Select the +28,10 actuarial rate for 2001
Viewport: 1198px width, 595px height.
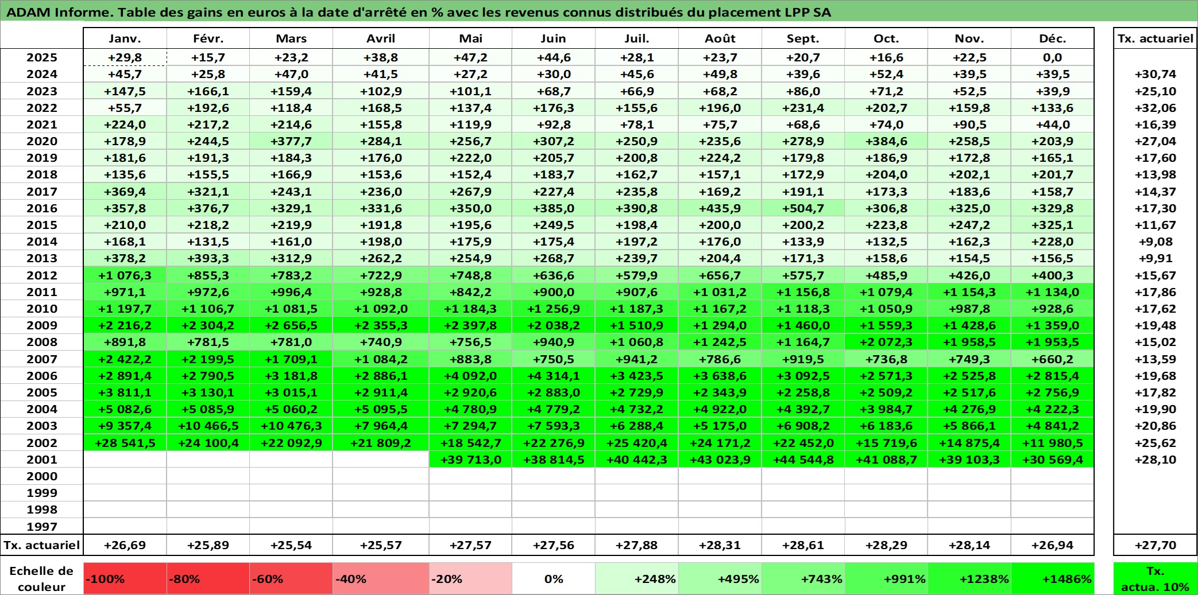(x=1155, y=460)
